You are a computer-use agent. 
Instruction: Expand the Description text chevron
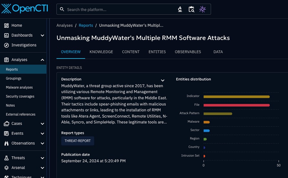[x=163, y=81]
